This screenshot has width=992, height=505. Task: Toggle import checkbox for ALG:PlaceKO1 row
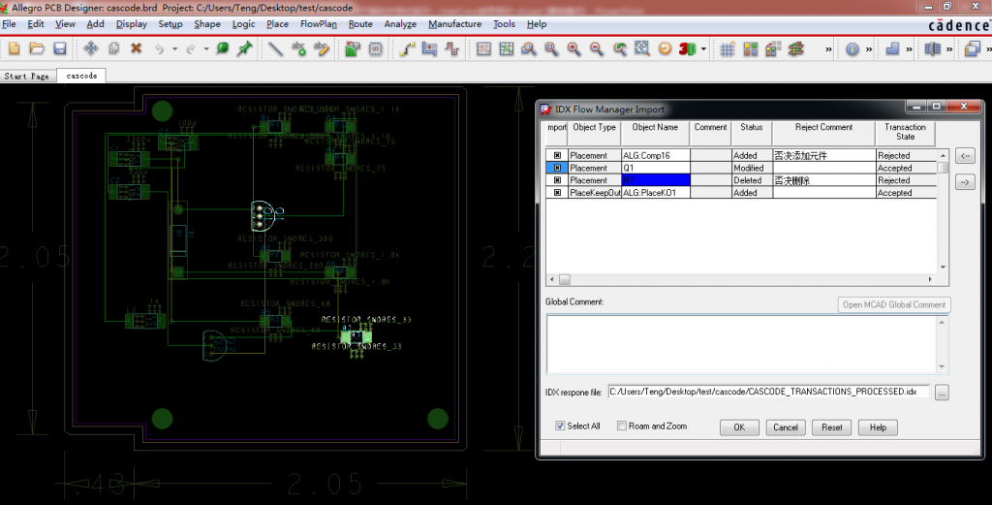[x=557, y=192]
